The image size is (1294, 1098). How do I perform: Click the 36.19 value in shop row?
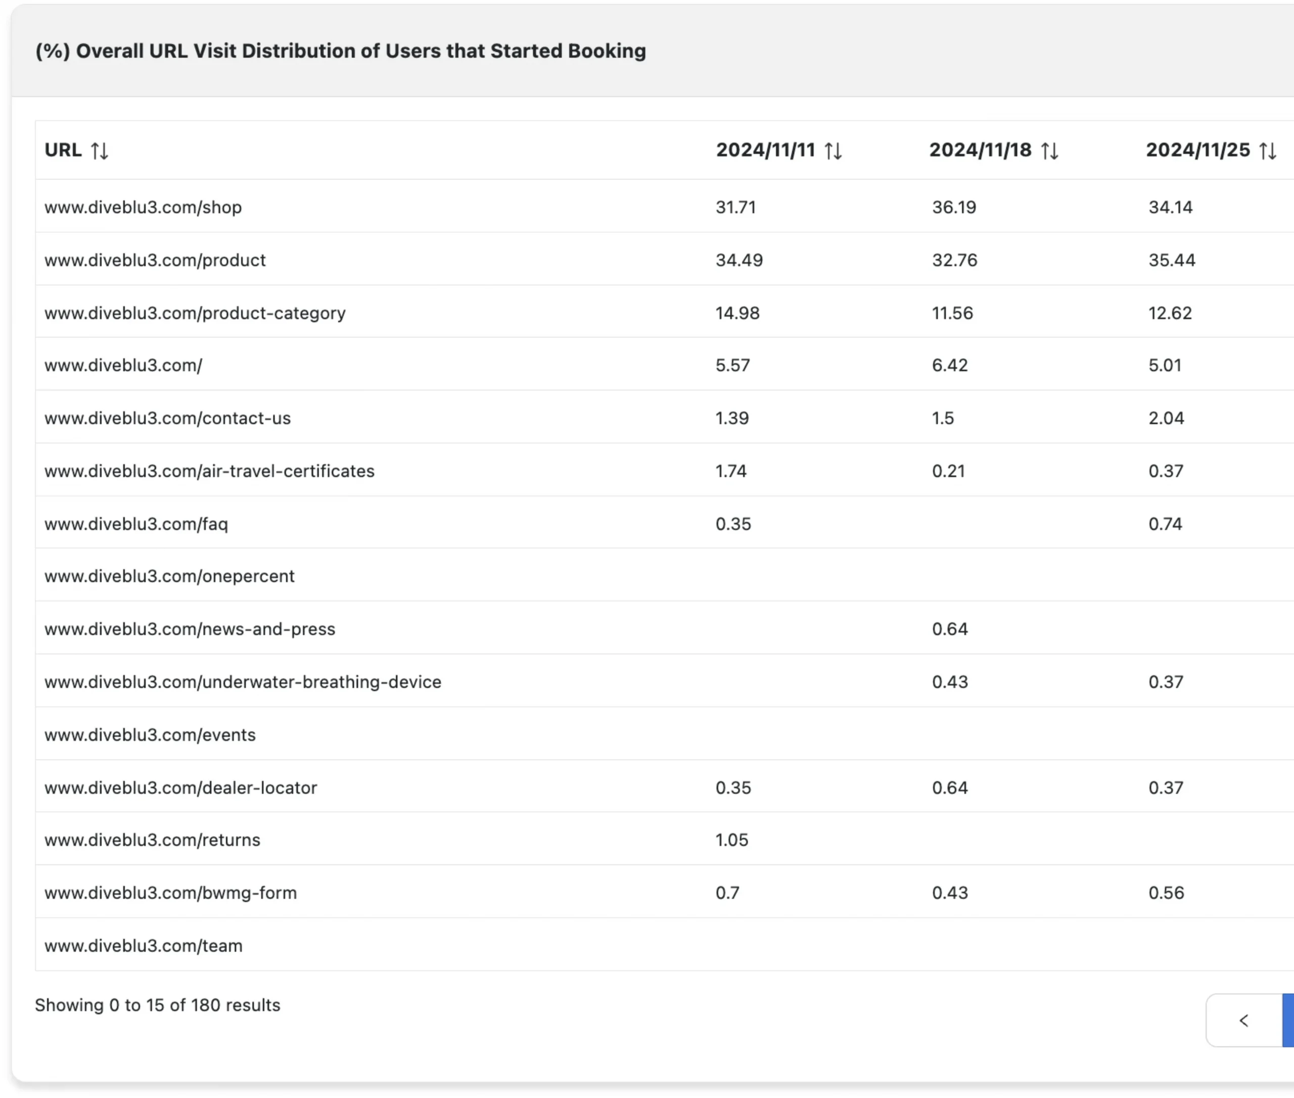[x=954, y=207]
